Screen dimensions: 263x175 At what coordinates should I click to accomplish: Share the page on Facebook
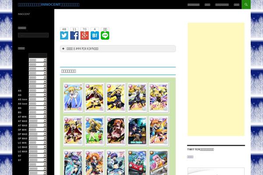[75, 35]
